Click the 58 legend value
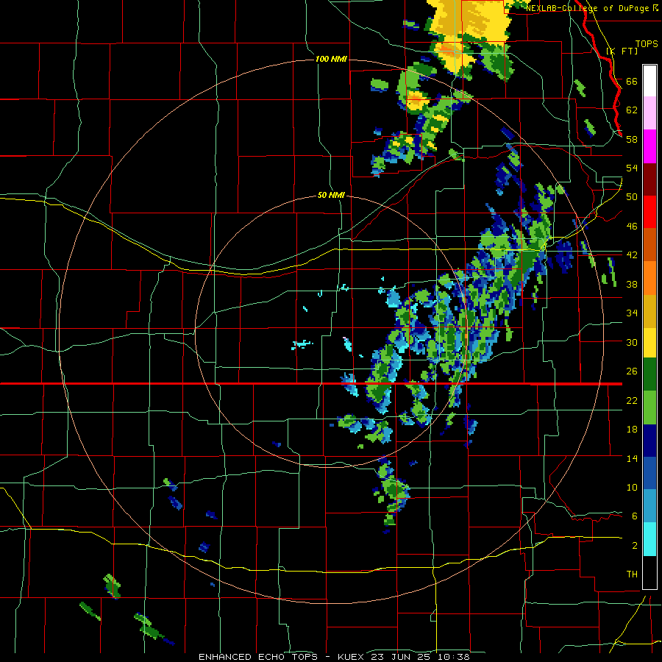This screenshot has width=662, height=662. click(632, 139)
